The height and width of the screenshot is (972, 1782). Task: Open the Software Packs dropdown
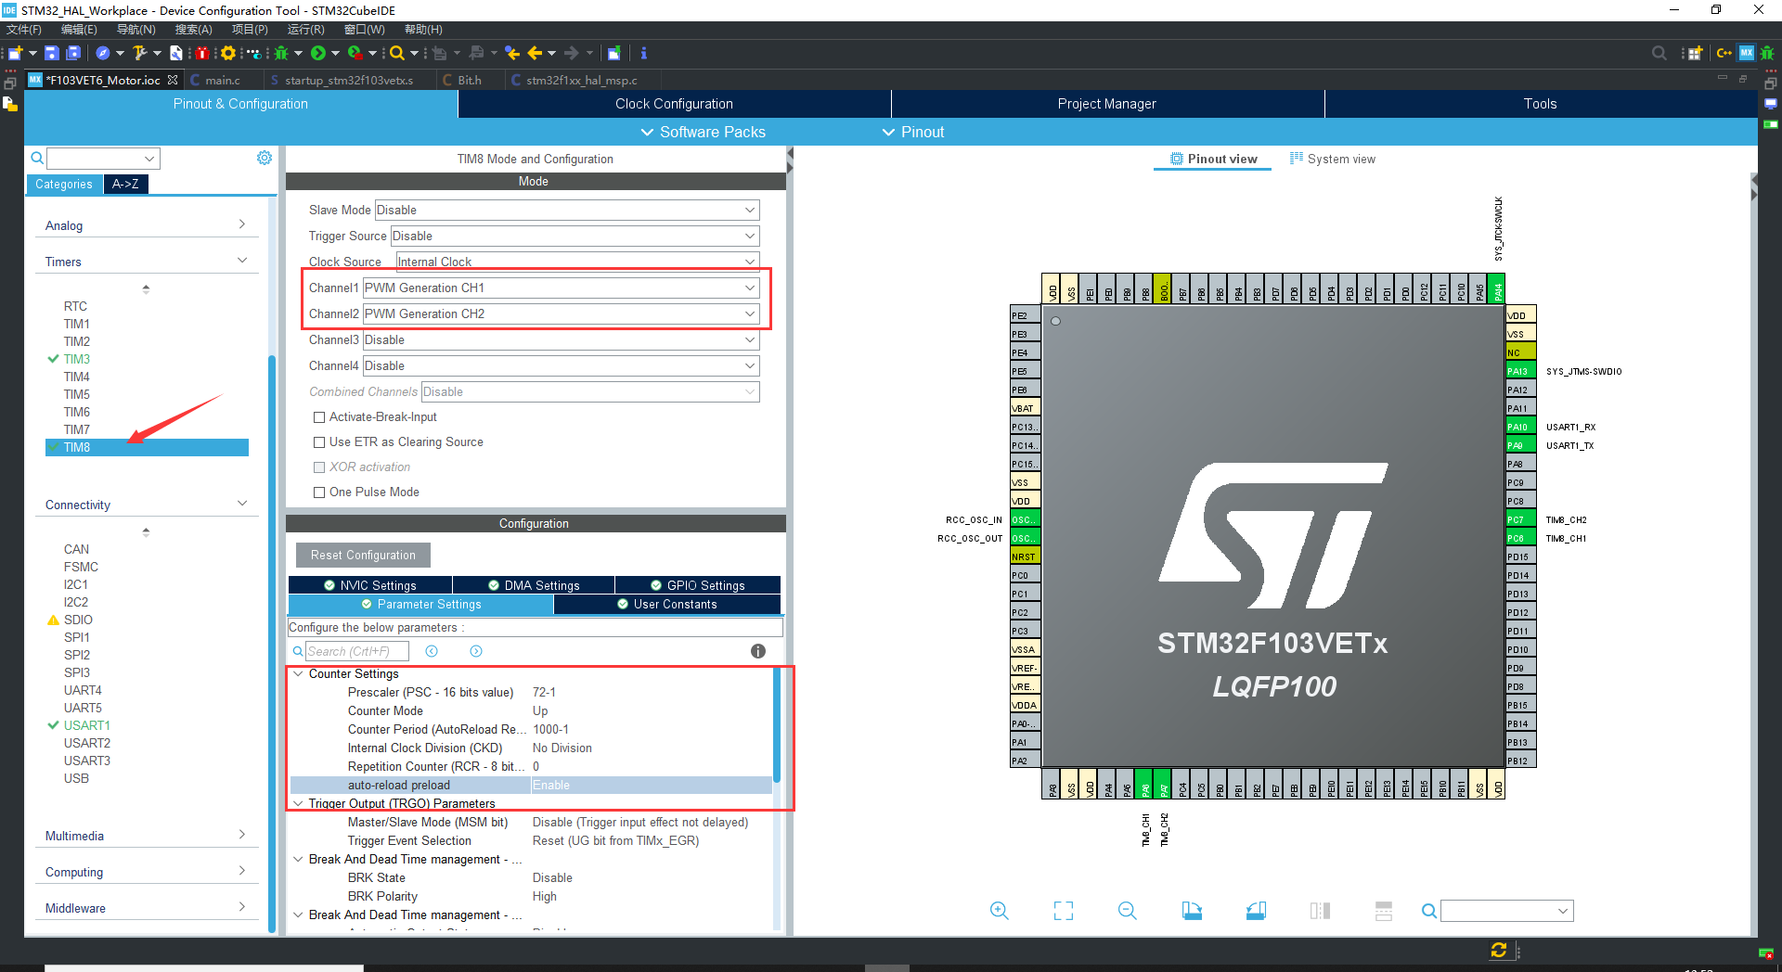point(704,133)
